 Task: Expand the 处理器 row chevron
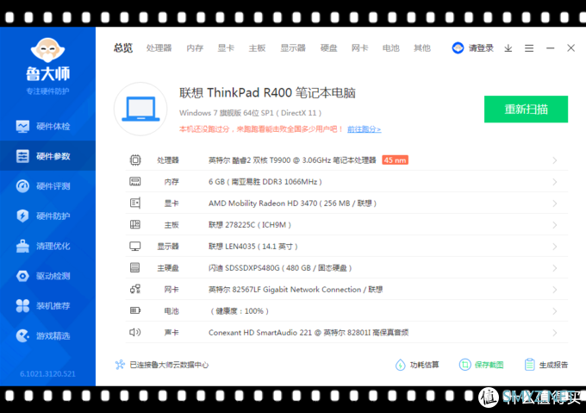click(555, 160)
